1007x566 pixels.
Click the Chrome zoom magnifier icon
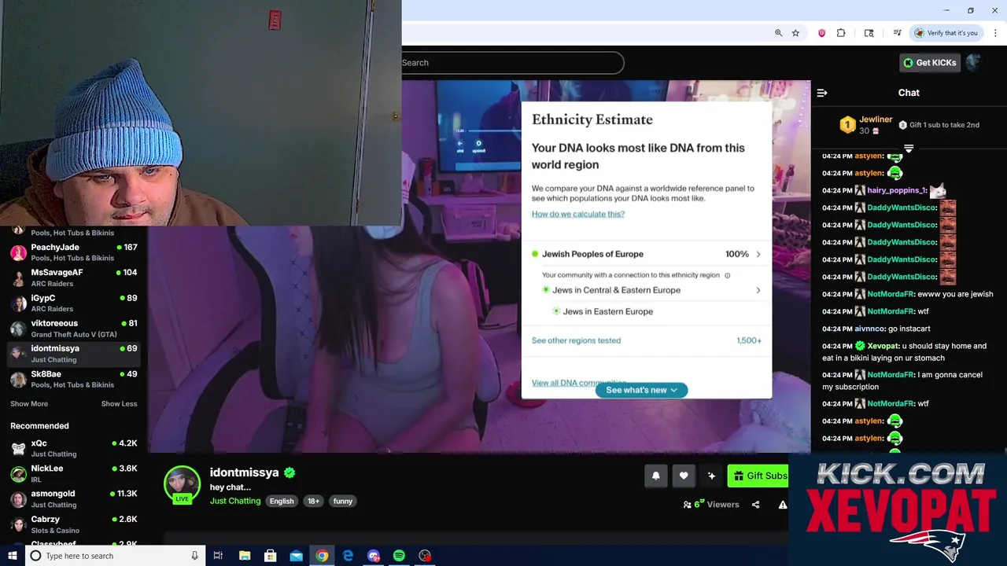[x=778, y=33]
